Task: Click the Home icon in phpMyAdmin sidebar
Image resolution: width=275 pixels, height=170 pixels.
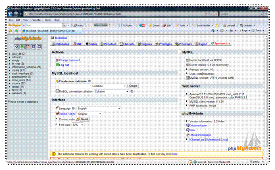Action: (16, 47)
